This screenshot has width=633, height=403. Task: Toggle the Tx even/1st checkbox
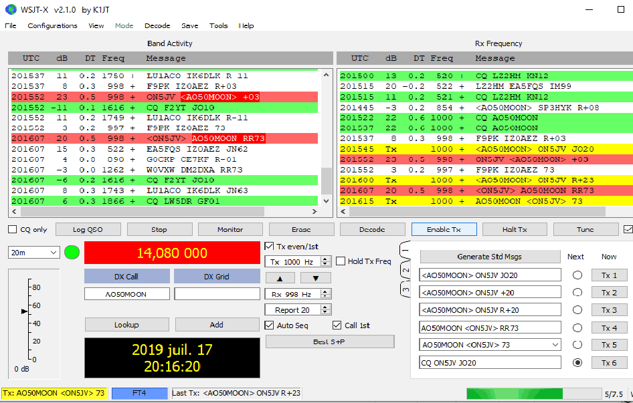click(x=269, y=246)
